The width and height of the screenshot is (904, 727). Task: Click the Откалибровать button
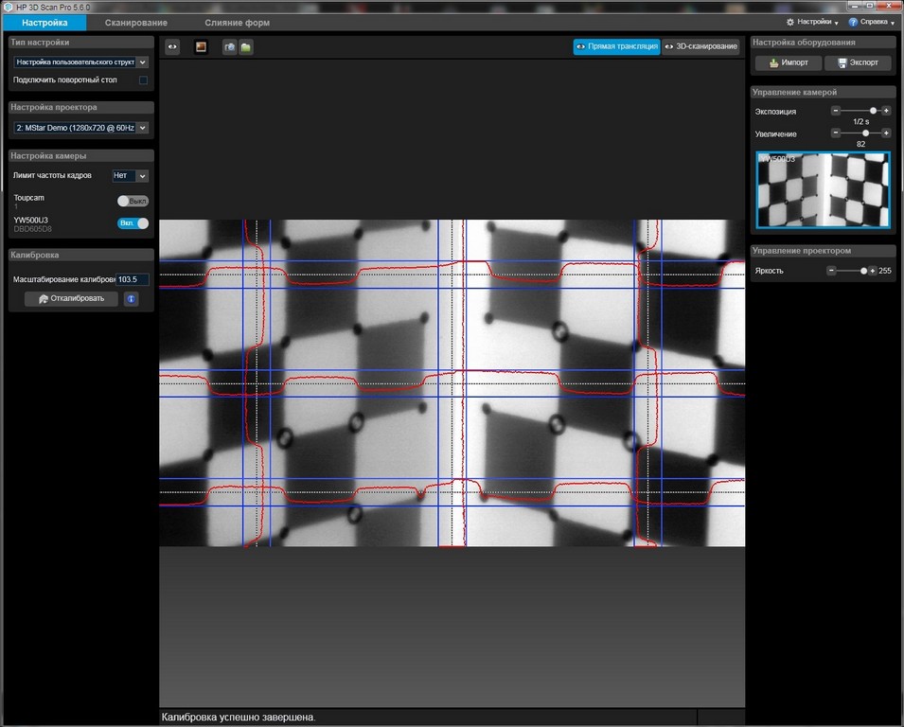pyautogui.click(x=71, y=299)
